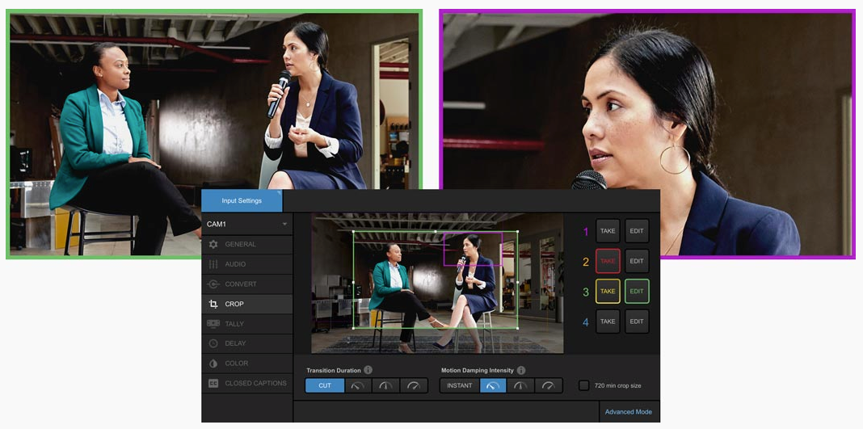Click the green crop box's top-center handle
Image resolution: width=863 pixels, height=429 pixels.
pos(436,232)
